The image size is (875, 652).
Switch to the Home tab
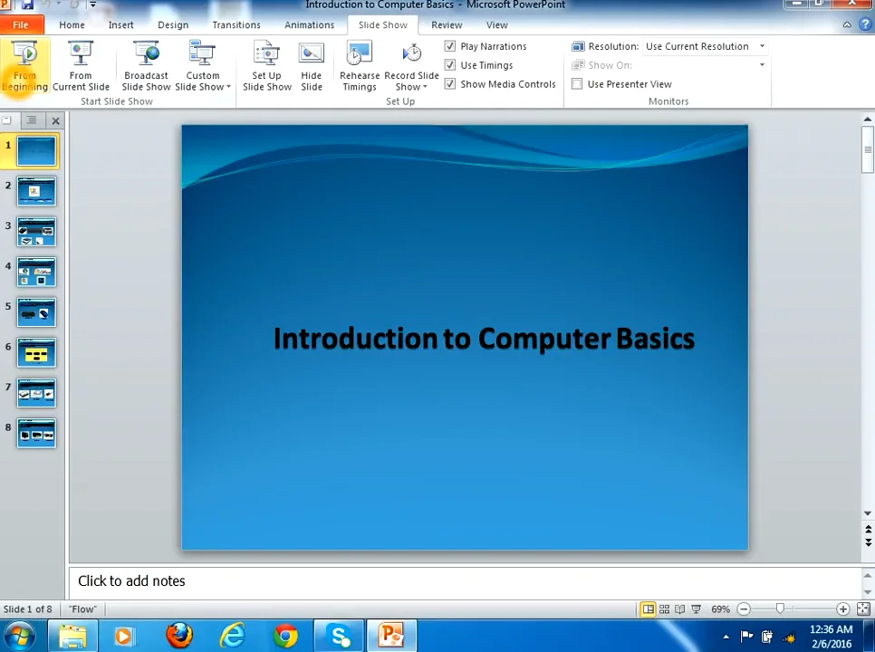[x=72, y=25]
